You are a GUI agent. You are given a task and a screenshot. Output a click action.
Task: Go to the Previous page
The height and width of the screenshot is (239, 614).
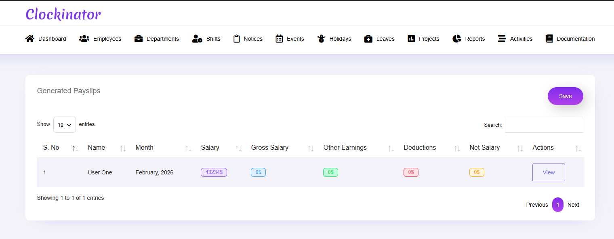pos(537,205)
